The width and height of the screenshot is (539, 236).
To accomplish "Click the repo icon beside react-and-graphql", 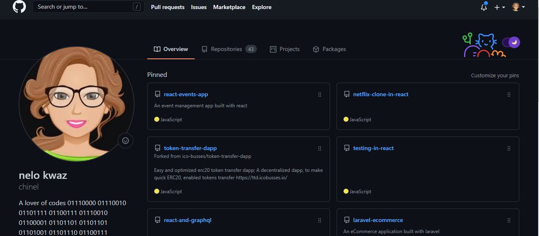I will click(x=157, y=220).
